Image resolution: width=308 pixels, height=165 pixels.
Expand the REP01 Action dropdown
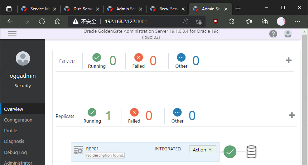(202, 150)
